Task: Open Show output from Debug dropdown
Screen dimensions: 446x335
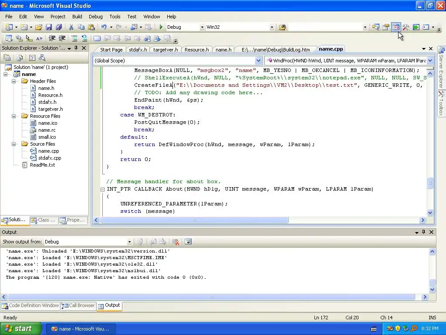Action: coord(129,242)
